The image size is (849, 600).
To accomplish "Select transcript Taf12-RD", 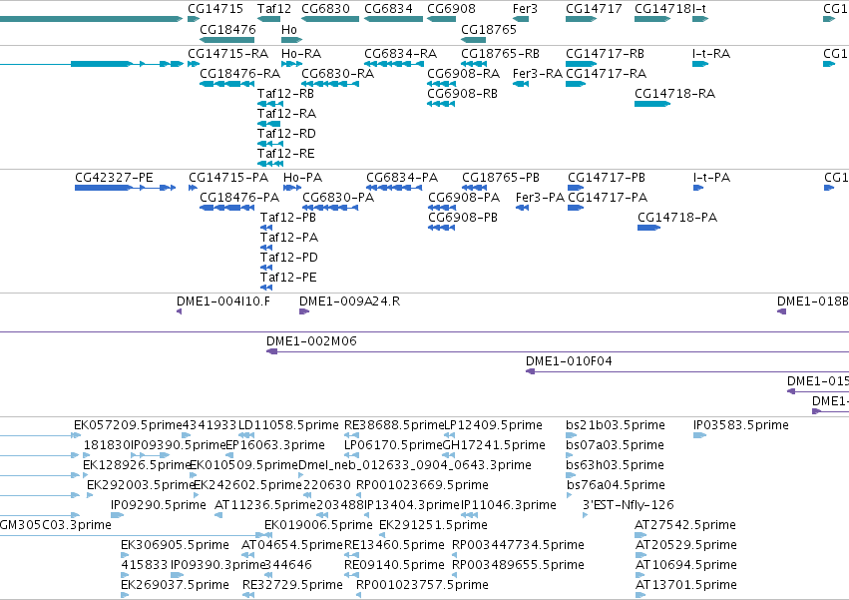I will click(x=286, y=134).
